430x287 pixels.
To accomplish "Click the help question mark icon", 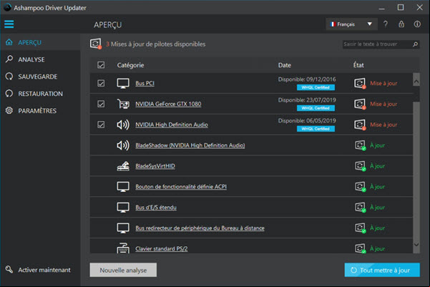I will pos(386,24).
